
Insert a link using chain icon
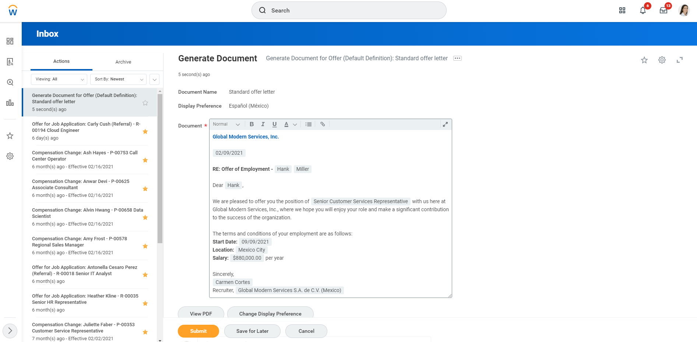click(323, 124)
